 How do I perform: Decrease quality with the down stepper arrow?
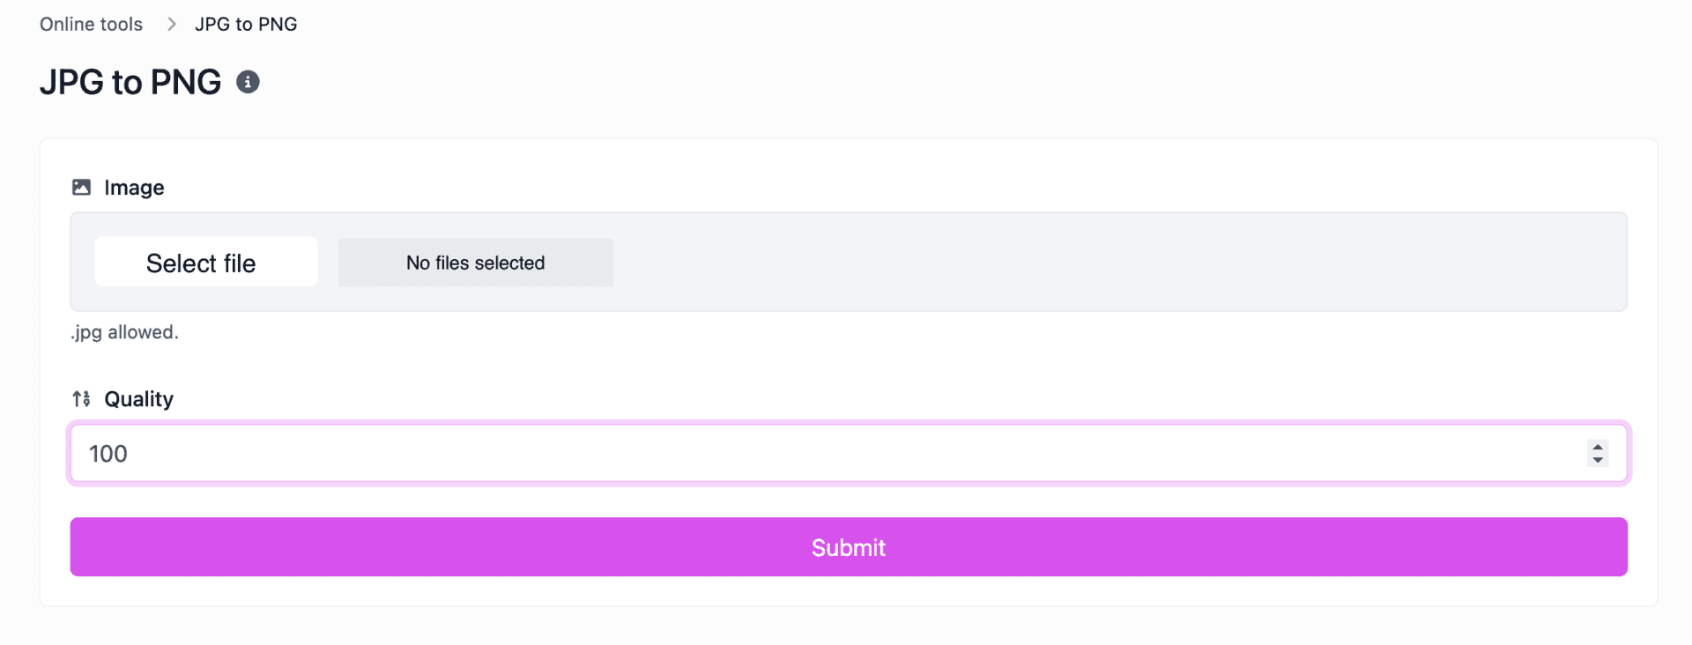coord(1598,460)
